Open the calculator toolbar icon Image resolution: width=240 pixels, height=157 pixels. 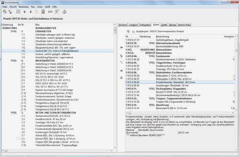click(x=43, y=12)
